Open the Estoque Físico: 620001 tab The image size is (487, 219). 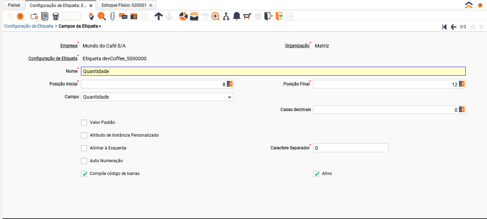(x=124, y=6)
